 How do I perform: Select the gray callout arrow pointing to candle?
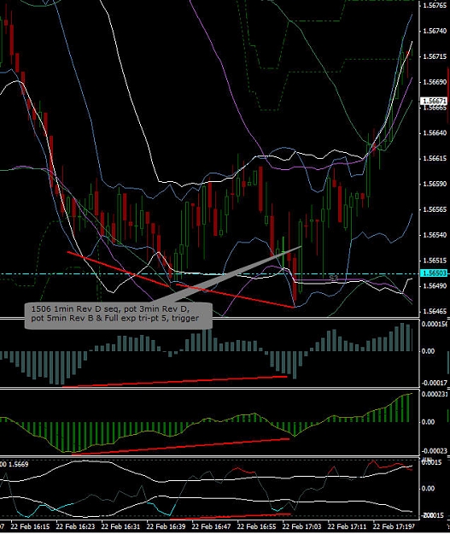tap(226, 274)
